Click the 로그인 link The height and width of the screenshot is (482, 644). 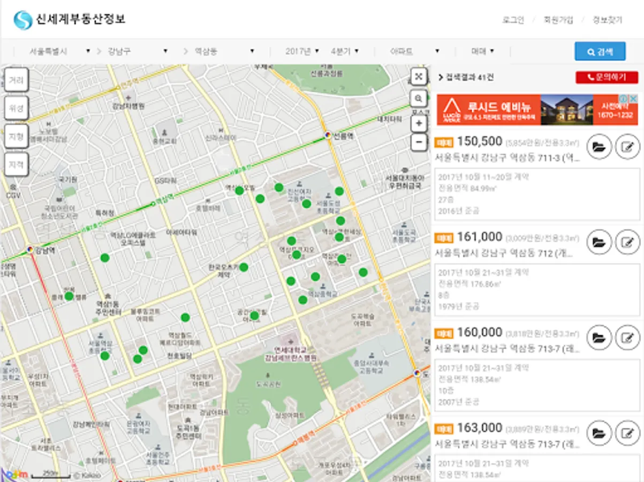[x=513, y=20]
